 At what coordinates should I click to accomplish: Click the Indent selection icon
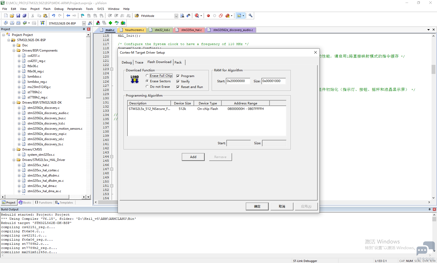point(110,16)
